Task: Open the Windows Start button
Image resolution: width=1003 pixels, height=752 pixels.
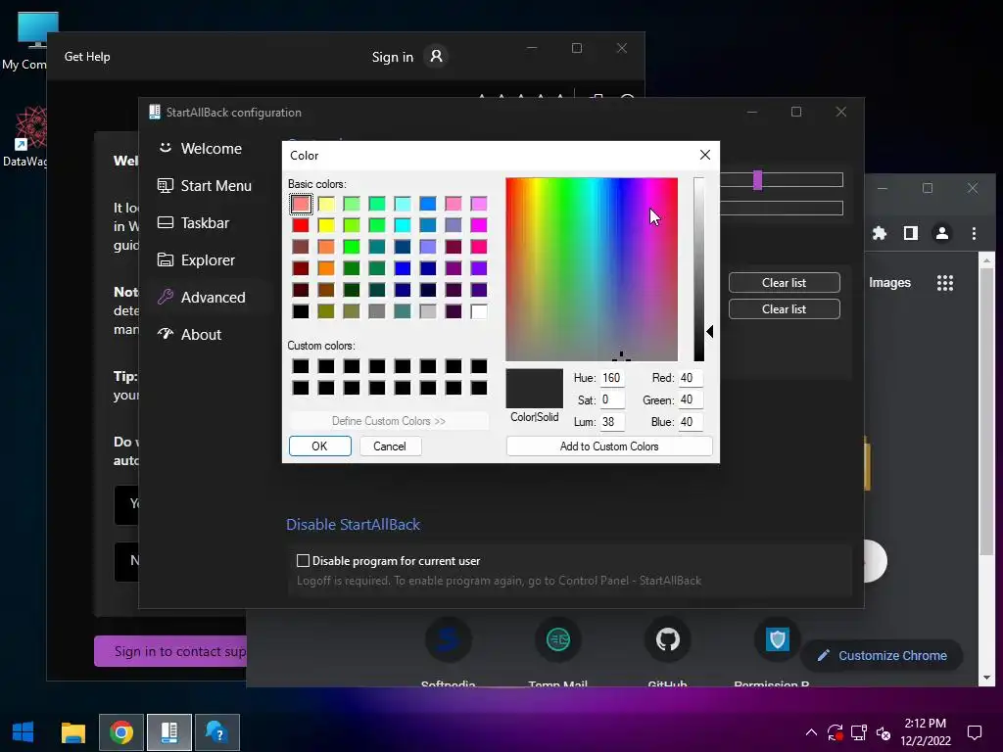Action: [x=24, y=732]
